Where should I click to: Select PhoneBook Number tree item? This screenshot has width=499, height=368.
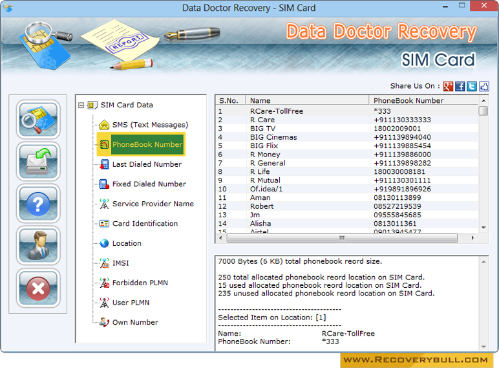click(x=147, y=144)
